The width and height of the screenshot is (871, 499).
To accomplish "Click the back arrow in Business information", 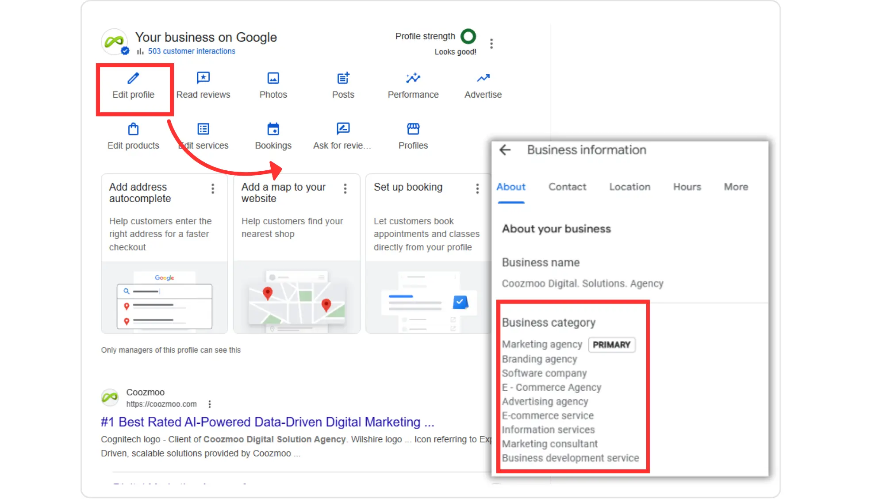I will [505, 150].
